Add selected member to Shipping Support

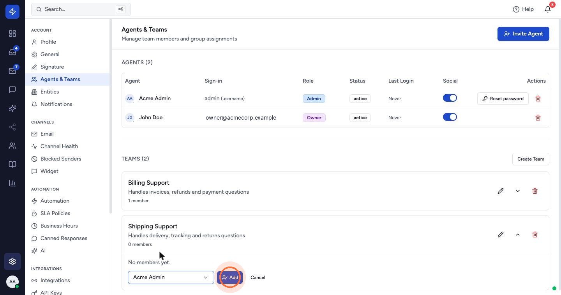(x=230, y=277)
